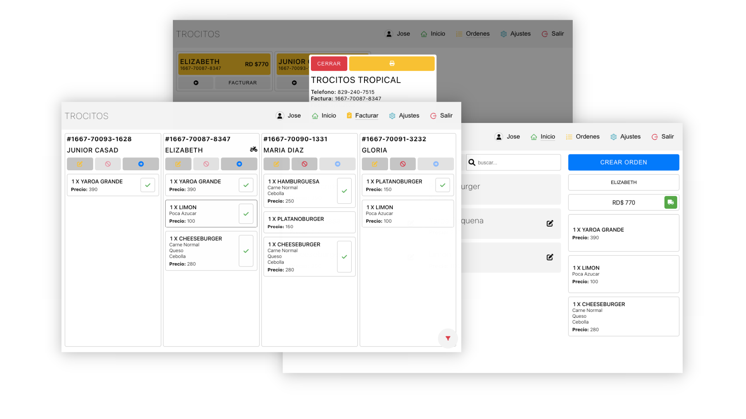Select GLORIA's LIMON item card

point(408,213)
